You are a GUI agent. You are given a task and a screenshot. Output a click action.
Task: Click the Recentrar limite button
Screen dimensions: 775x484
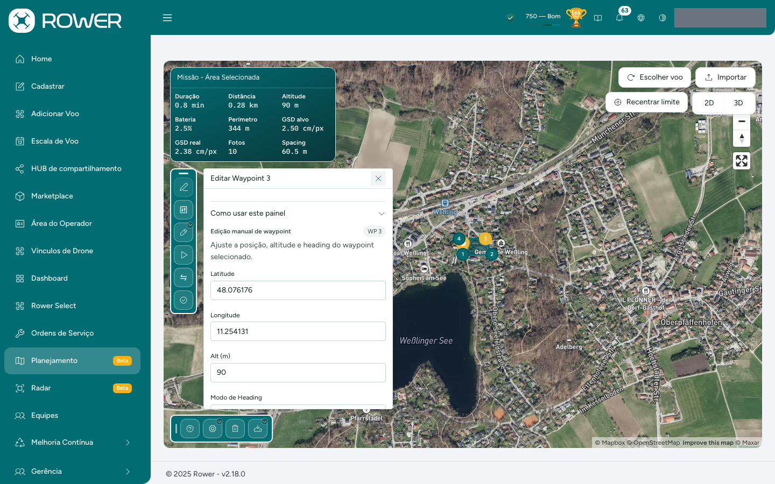[646, 102]
